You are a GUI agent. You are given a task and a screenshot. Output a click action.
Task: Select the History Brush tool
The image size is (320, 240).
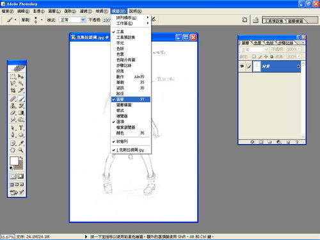click(x=21, y=106)
